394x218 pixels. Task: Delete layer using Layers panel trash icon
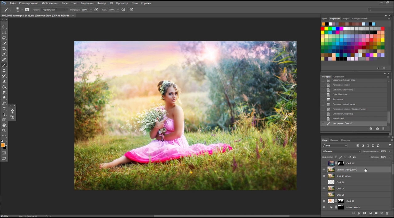(x=387, y=213)
